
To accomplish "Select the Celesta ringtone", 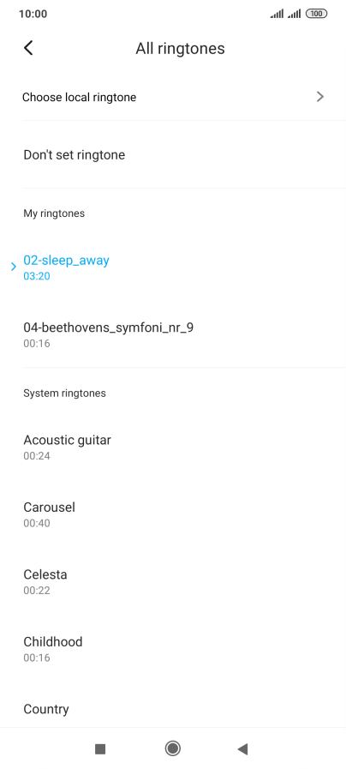I will click(173, 581).
